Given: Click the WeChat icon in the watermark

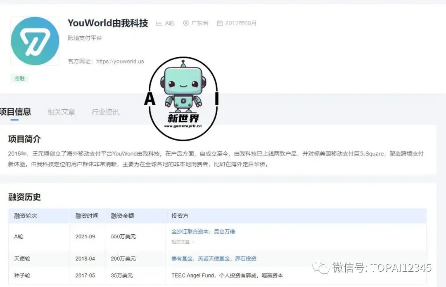Looking at the screenshot, I should [321, 267].
